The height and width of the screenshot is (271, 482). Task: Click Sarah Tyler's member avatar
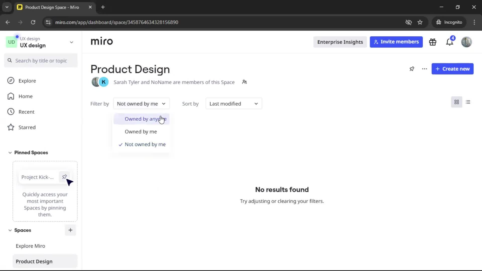(x=95, y=82)
